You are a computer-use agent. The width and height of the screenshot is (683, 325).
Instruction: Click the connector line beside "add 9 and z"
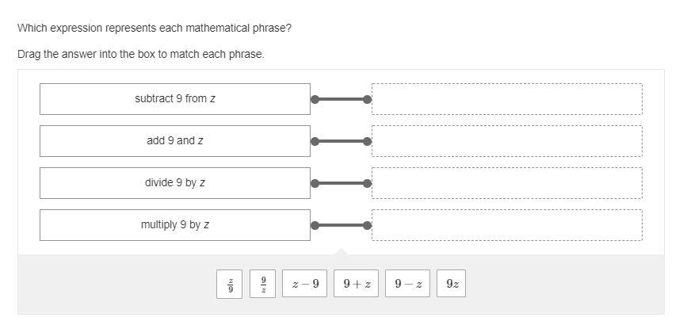pos(341,141)
